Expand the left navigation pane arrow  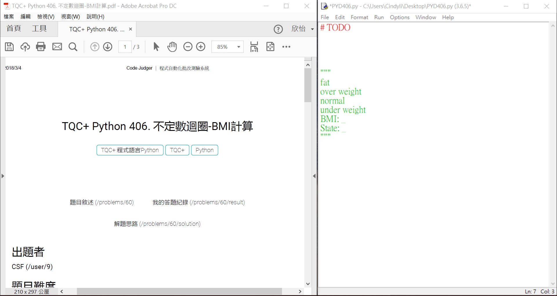pyautogui.click(x=3, y=176)
